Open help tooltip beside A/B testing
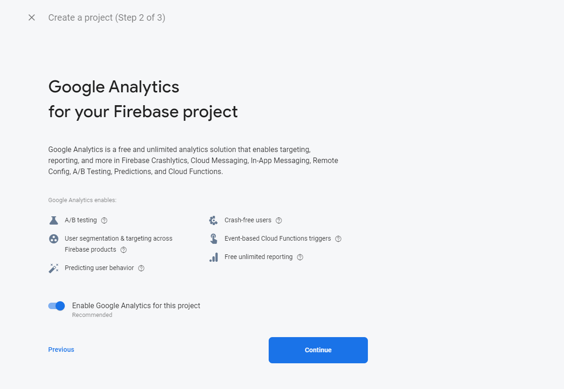This screenshot has width=564, height=389. [x=104, y=220]
